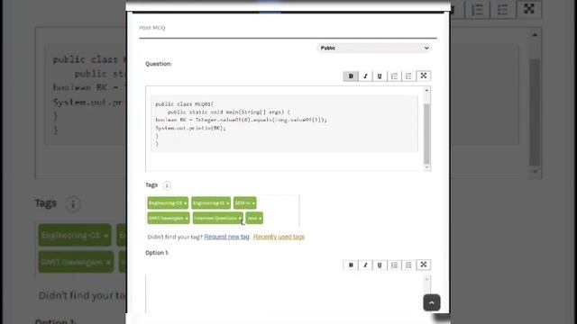Toggle bold in Question editor toolbar
The width and height of the screenshot is (577, 324).
pos(351,76)
